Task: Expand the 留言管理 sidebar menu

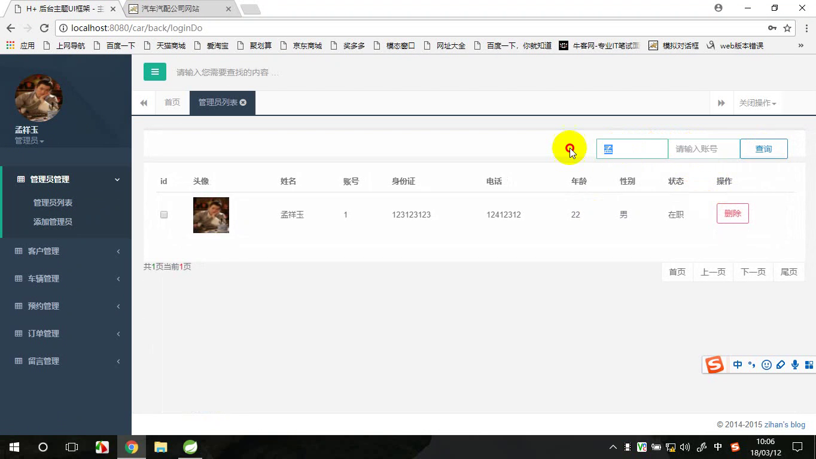Action: click(118, 361)
